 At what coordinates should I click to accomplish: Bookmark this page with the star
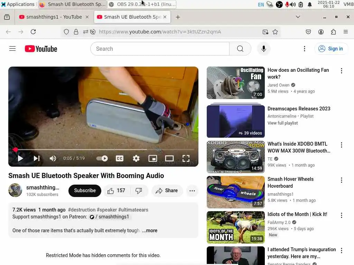point(275,32)
